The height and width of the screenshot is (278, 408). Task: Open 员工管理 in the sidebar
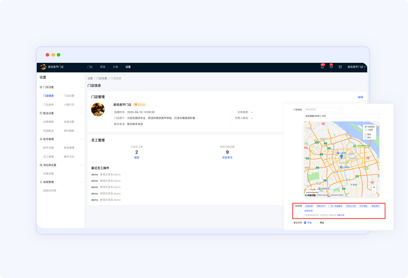click(48, 157)
